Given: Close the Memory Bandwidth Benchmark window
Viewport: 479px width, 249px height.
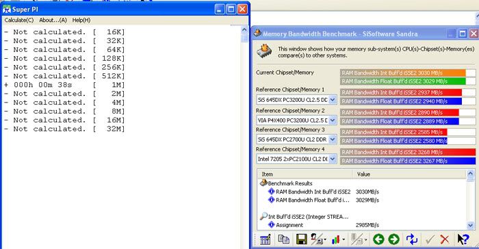Looking at the screenshot, I should [474, 34].
